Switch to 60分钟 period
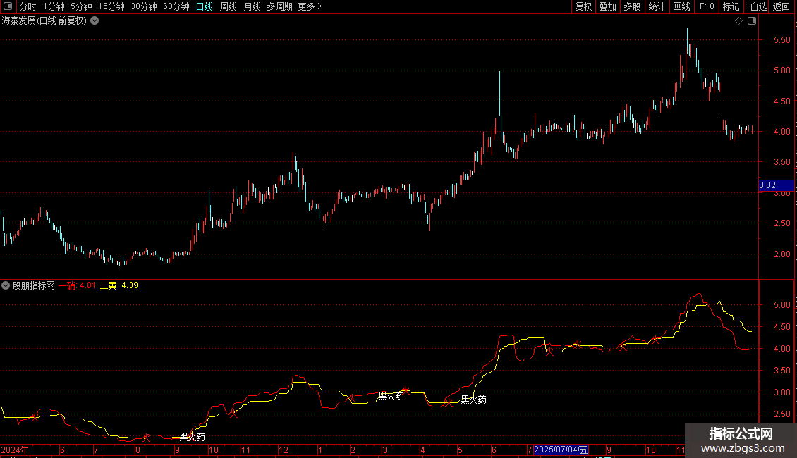797x458 pixels. 176,6
